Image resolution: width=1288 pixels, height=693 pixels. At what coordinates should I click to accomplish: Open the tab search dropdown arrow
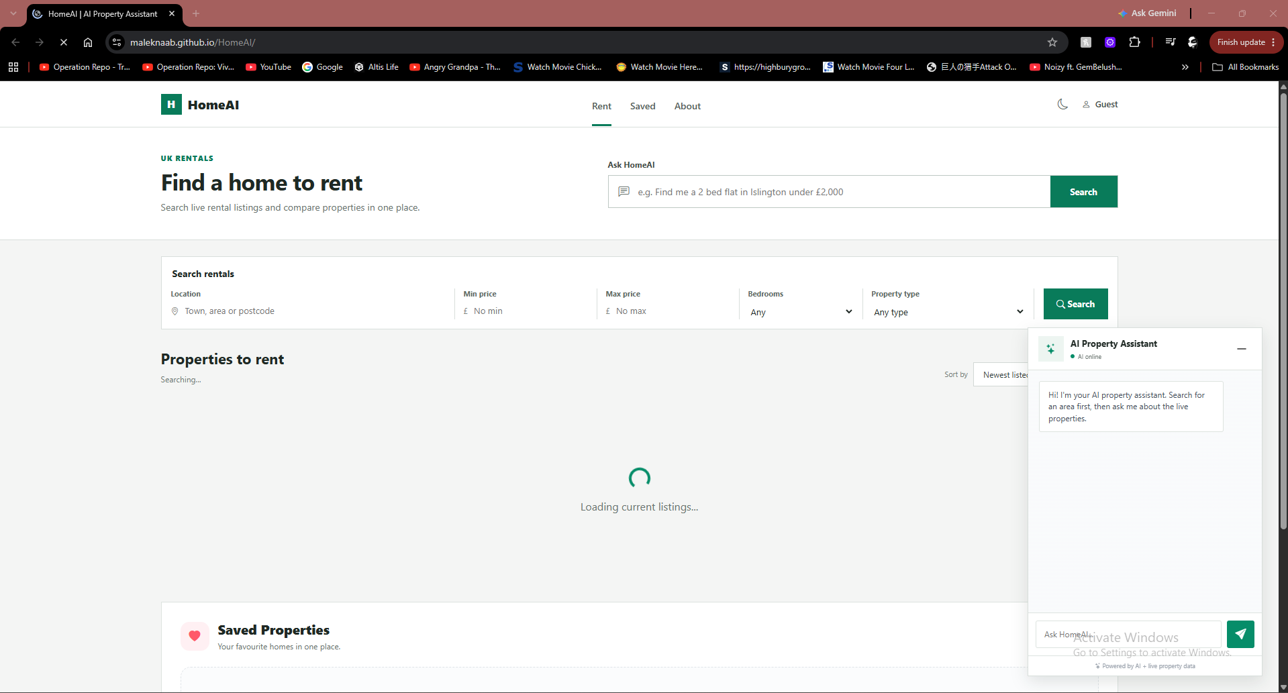(13, 13)
